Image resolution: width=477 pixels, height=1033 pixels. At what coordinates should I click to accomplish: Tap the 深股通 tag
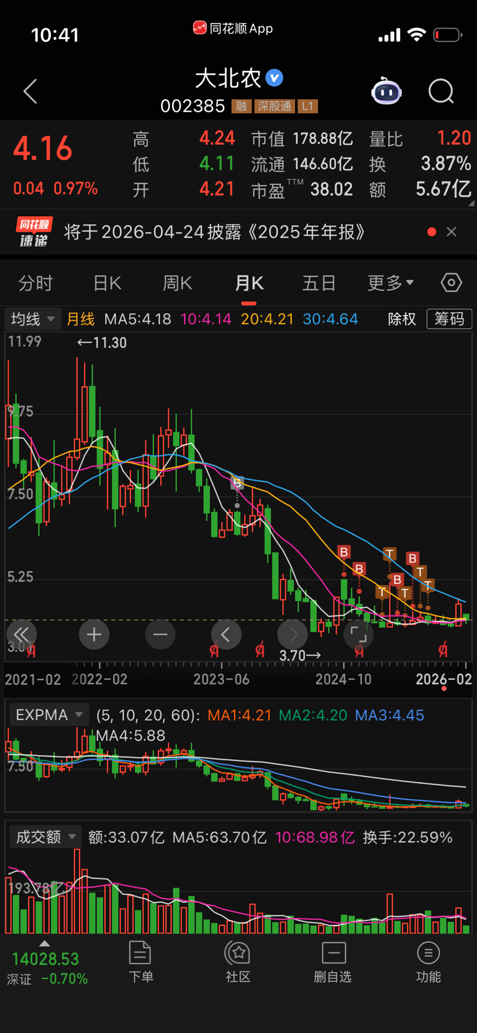[275, 106]
